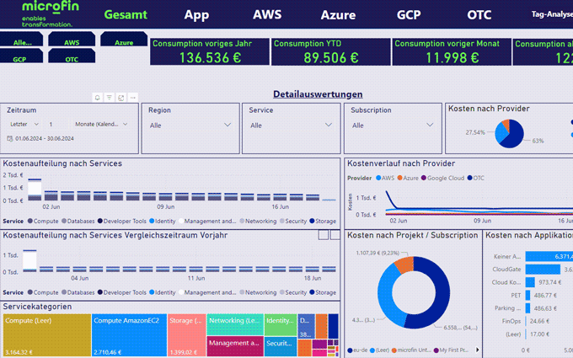Viewport: 573px width, 358px height.
Task: Click the 1.107,39 € (9,23%) donut label
Action: tap(378, 253)
